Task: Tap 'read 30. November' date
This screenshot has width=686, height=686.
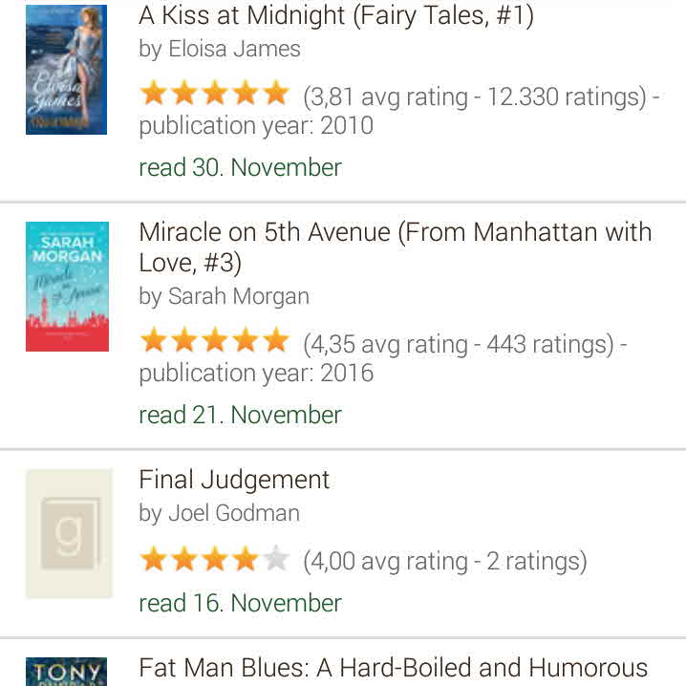Action: pyautogui.click(x=240, y=167)
